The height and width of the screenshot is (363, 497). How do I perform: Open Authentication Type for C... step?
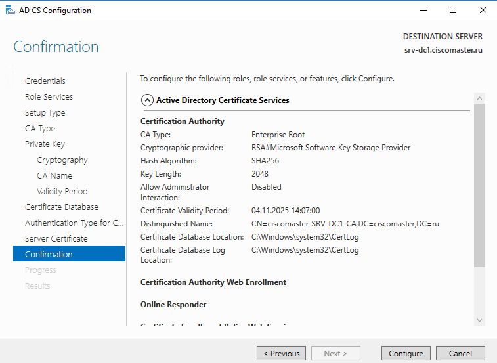74,223
